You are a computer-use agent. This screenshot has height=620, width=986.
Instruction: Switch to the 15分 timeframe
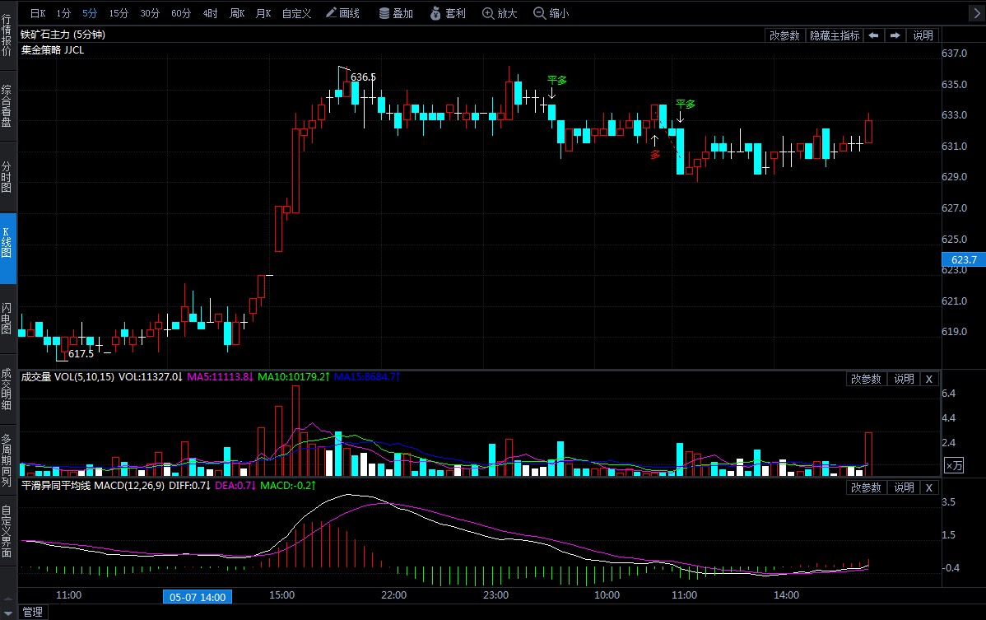click(x=119, y=13)
